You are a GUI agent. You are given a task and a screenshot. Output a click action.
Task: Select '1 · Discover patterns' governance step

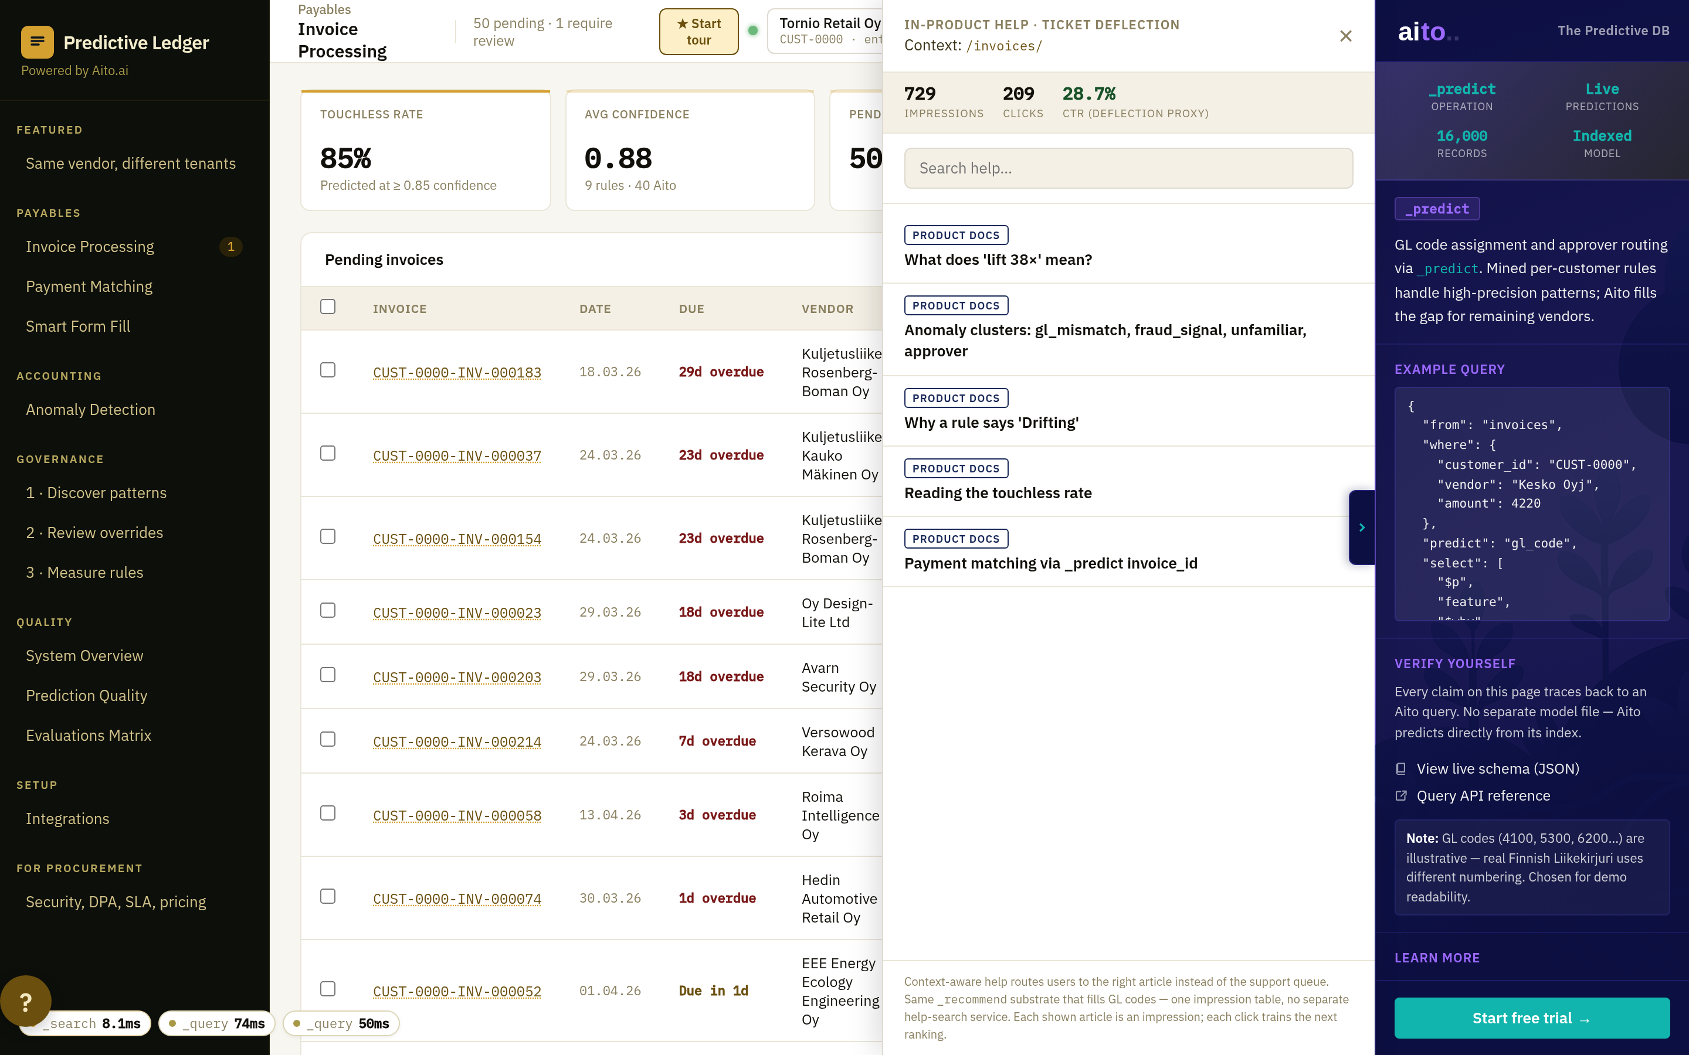tap(96, 492)
